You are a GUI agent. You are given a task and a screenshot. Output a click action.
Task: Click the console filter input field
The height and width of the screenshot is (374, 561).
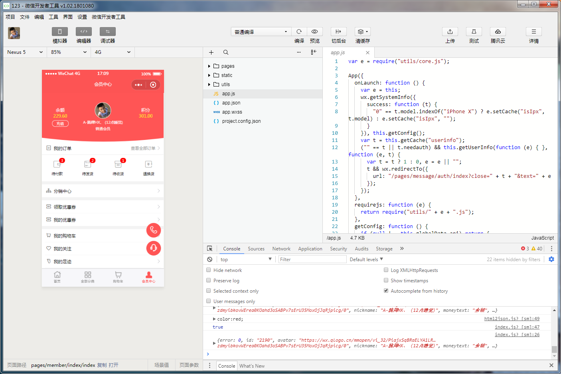312,259
